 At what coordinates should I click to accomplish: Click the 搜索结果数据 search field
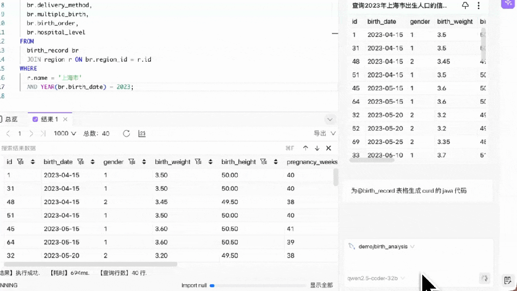142,148
